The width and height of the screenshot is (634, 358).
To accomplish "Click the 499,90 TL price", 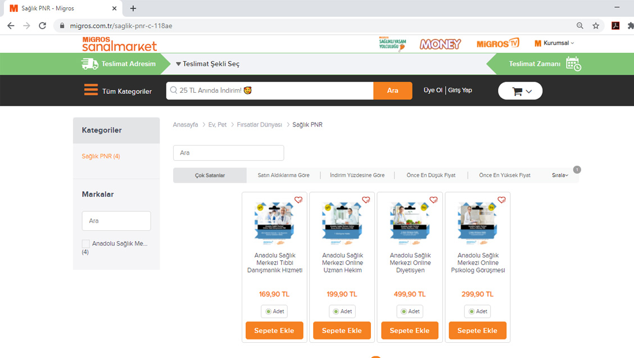I will (x=410, y=294).
